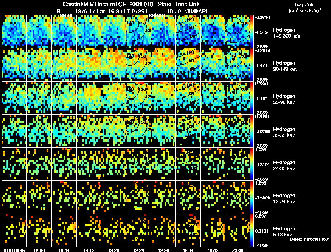Pick the 5-13 keV panel at 19:04

[64, 230]
